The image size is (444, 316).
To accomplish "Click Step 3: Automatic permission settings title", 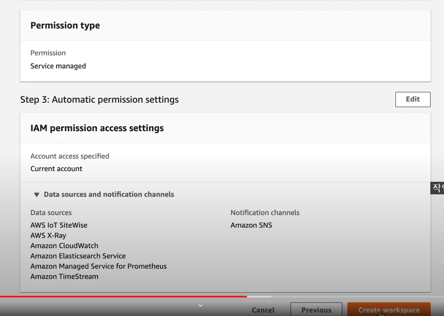I will click(99, 100).
